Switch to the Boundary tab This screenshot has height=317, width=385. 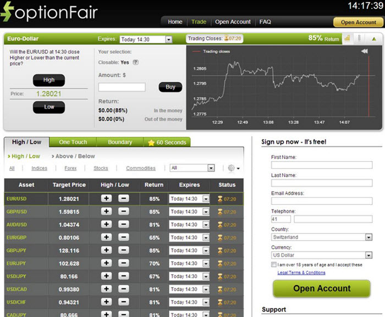click(120, 142)
